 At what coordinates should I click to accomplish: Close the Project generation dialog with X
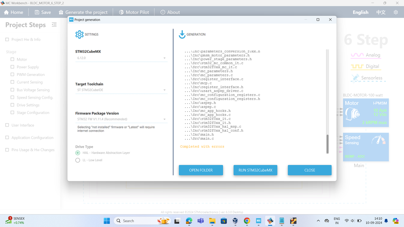click(330, 19)
